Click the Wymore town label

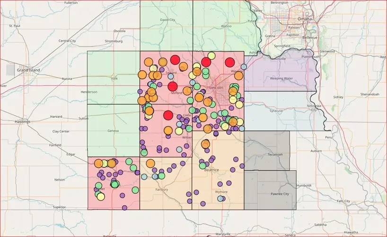click(221, 191)
